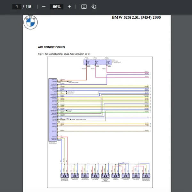192x192 pixels.
Task: Click the fit to page icon
Action: coord(84,7)
